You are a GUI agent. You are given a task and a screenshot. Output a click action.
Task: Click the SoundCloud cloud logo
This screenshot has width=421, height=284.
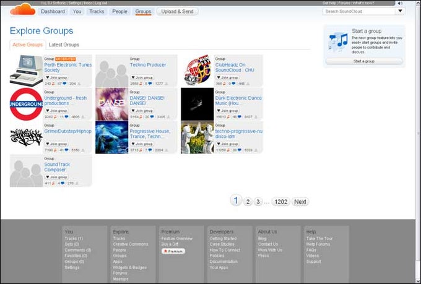(23, 10)
